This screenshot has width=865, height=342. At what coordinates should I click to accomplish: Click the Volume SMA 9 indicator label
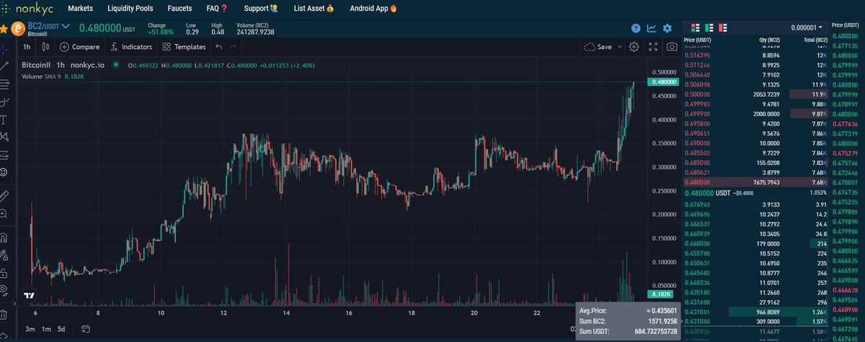click(x=42, y=76)
